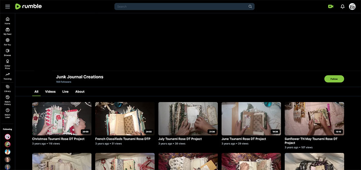Screen dimensions: 361x170
Task: Open Christmas Tsunami Rose DT Project thumbnail
Action: 62,119
